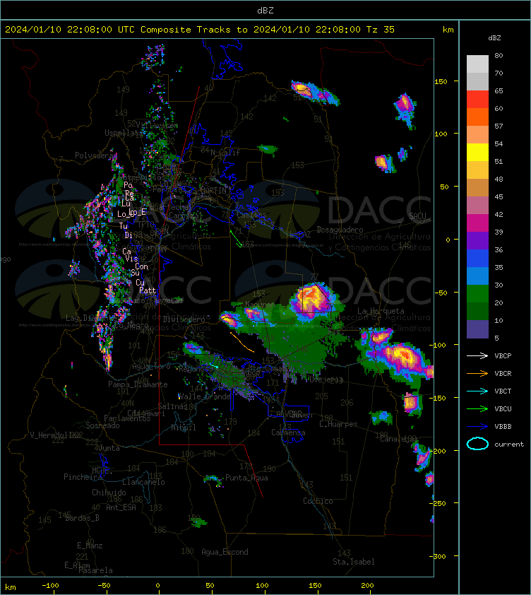Click the green VBCU arrow legend icon
This screenshot has width=531, height=595.
pyautogui.click(x=477, y=408)
